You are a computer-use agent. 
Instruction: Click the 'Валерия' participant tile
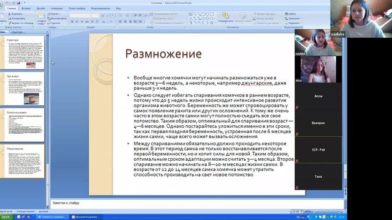click(318, 123)
